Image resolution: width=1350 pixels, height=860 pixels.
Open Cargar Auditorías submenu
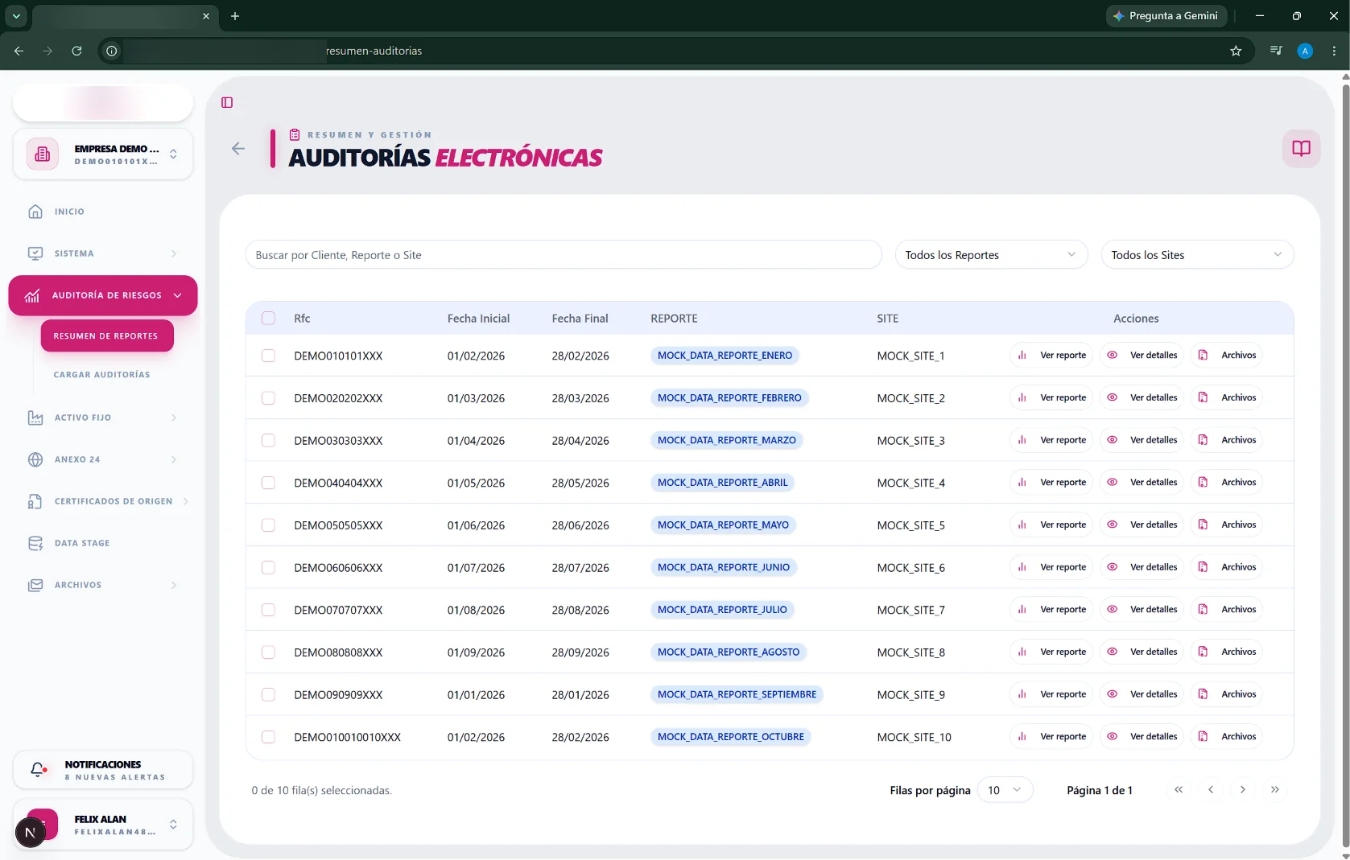tap(102, 375)
